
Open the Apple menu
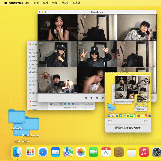[6, 3]
